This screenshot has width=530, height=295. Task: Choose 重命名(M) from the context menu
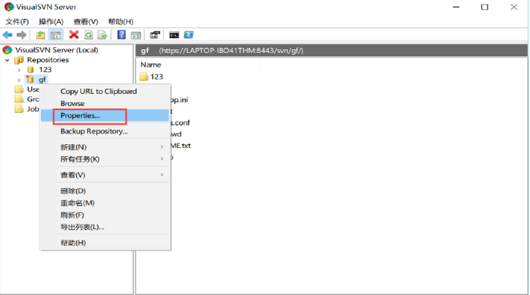tap(105, 202)
